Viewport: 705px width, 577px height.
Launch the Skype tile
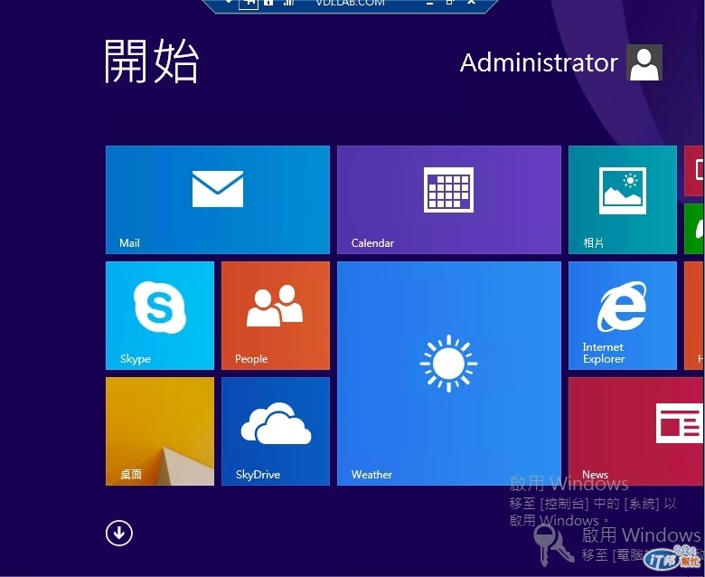[160, 316]
